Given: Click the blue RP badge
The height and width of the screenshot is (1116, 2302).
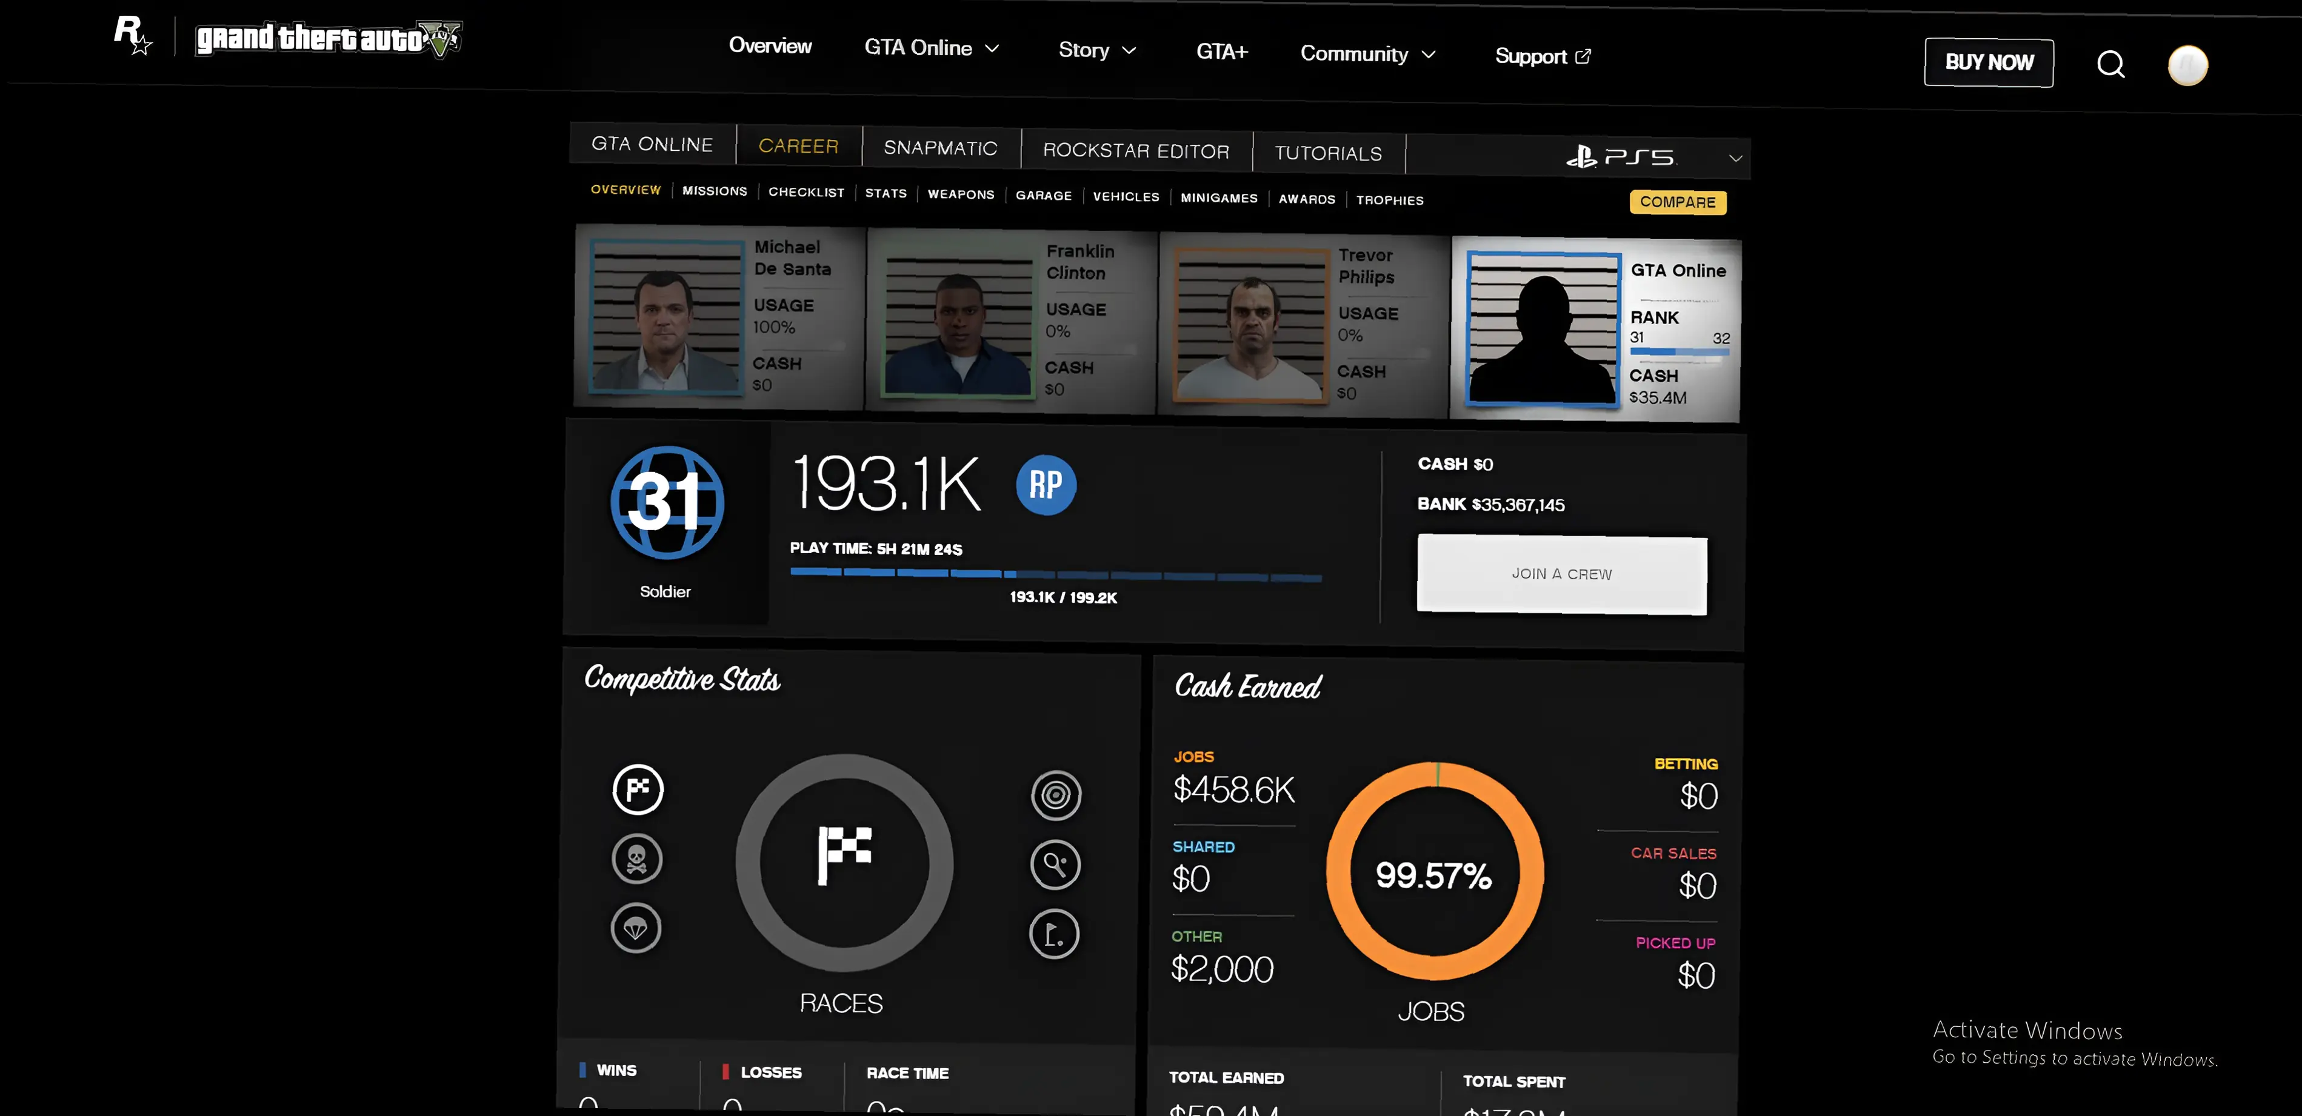Looking at the screenshot, I should [1046, 485].
